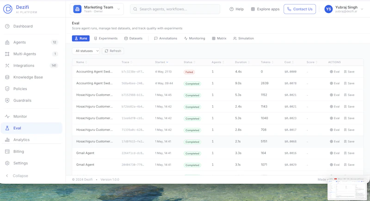Viewport: 370px width, 201px height.
Task: Select Eval in the sidebar
Action: click(x=31, y=128)
